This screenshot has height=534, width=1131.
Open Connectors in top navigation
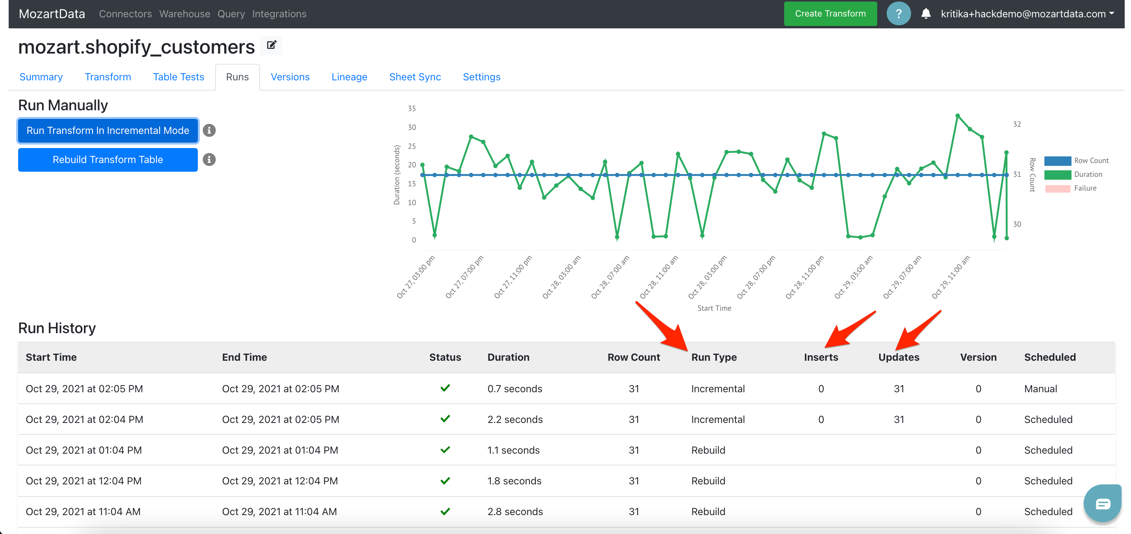tap(125, 14)
